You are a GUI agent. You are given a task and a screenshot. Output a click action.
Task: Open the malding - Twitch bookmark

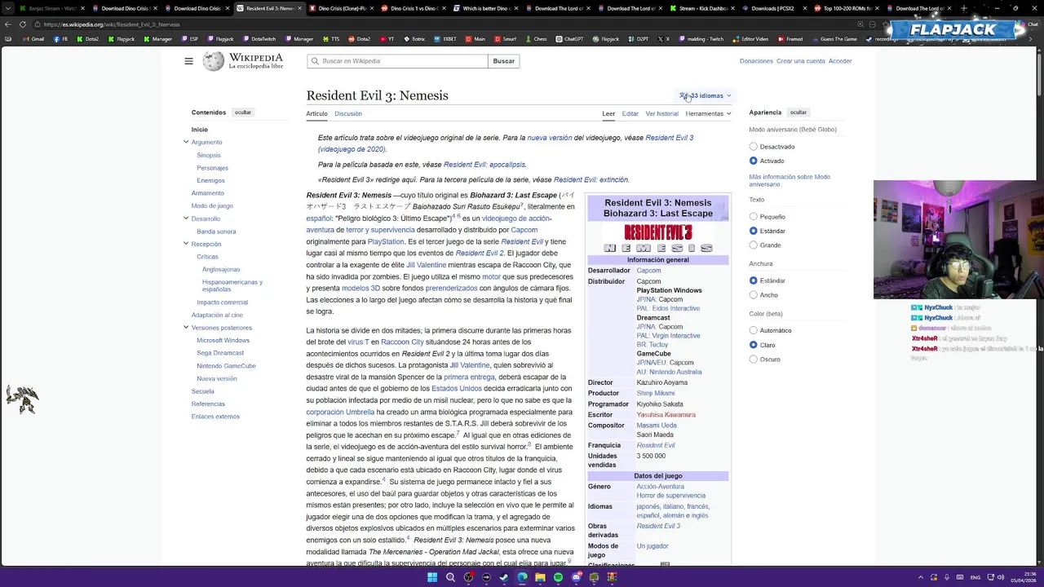tap(701, 39)
